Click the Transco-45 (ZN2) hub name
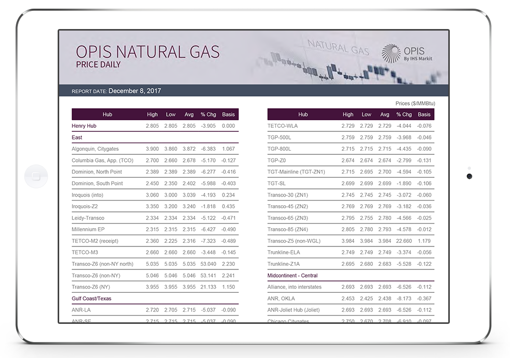The height and width of the screenshot is (358, 510). (288, 206)
